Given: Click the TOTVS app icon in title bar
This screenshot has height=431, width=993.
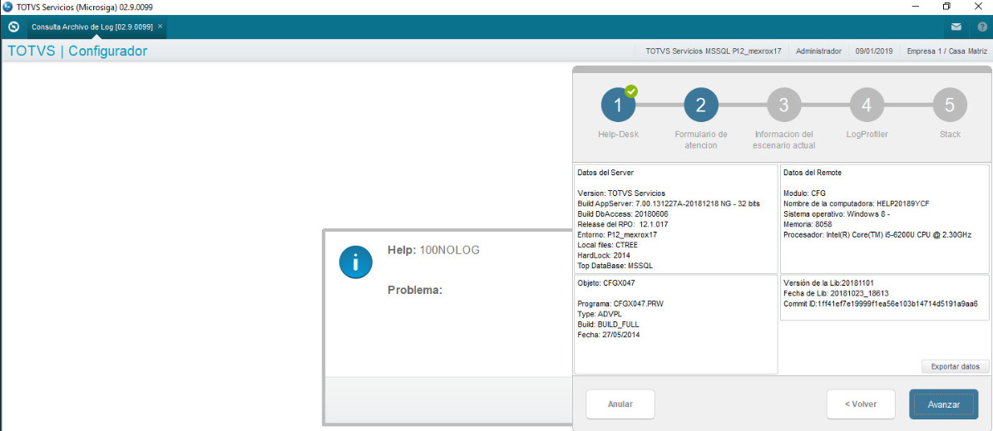Looking at the screenshot, I should (x=7, y=7).
